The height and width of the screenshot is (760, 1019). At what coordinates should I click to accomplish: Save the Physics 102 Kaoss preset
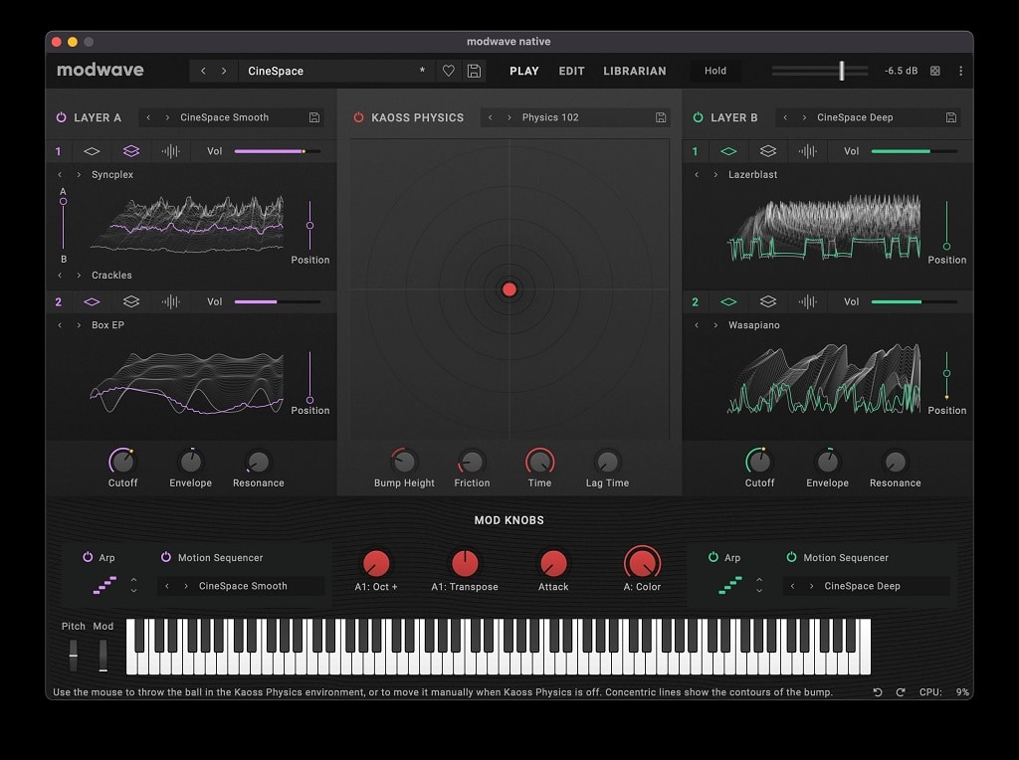(661, 117)
